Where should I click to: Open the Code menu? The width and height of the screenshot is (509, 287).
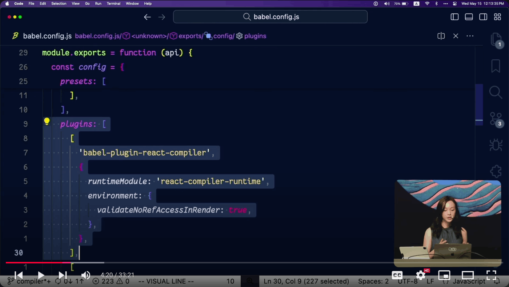(x=19, y=4)
